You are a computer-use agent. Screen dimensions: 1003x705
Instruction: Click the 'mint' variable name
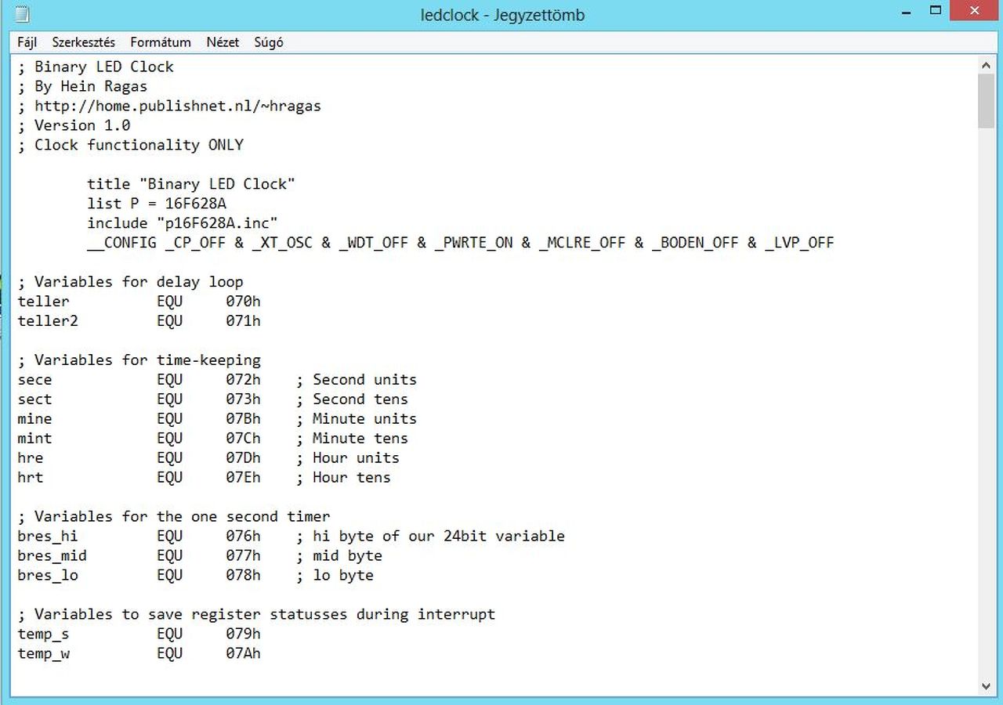click(34, 439)
